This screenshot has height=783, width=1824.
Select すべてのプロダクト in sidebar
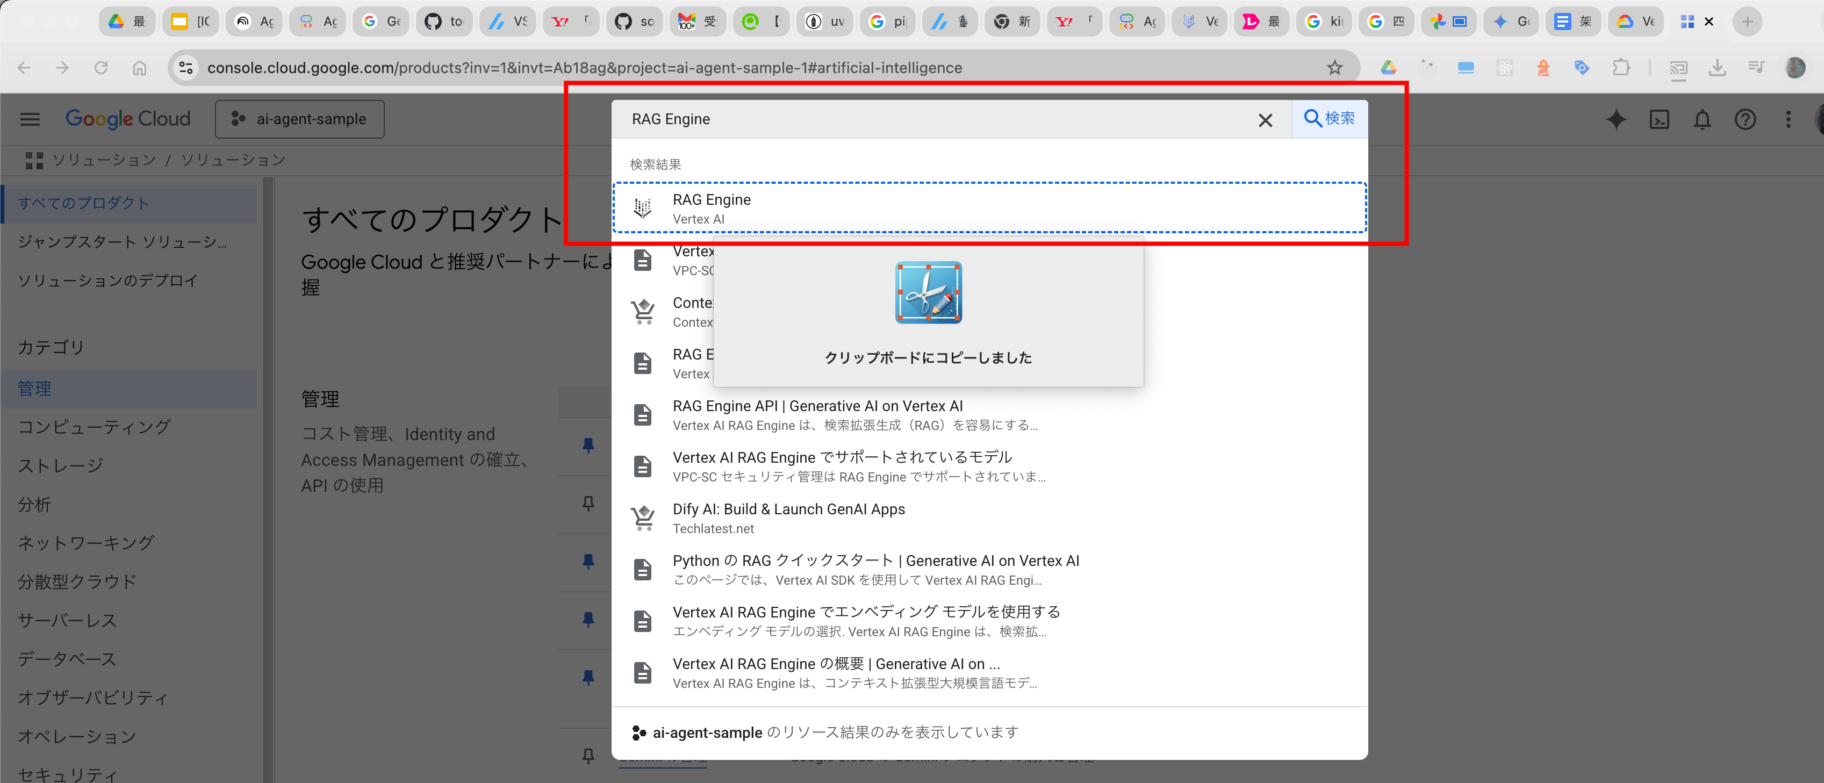(130, 203)
